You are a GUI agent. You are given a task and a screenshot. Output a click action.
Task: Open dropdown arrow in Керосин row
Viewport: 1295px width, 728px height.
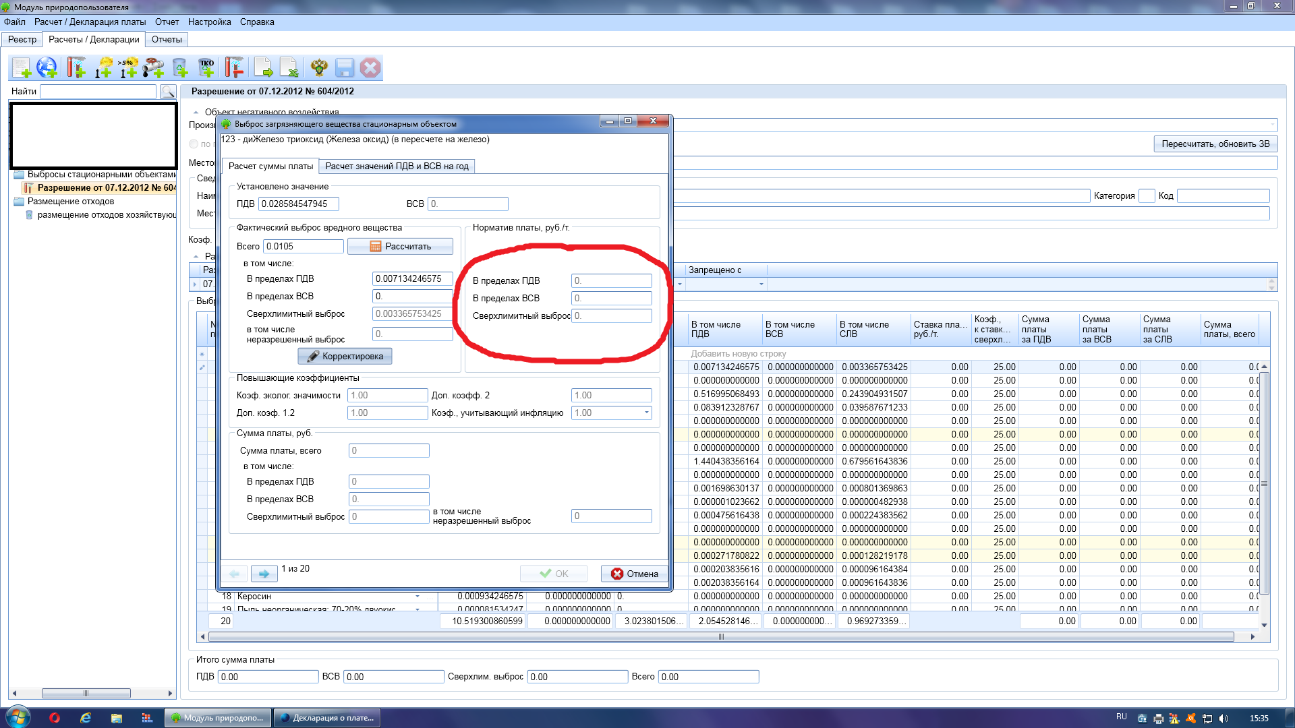pyautogui.click(x=418, y=596)
